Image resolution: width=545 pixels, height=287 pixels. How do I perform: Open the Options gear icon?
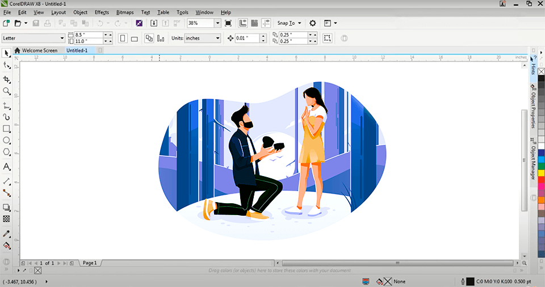(x=312, y=23)
